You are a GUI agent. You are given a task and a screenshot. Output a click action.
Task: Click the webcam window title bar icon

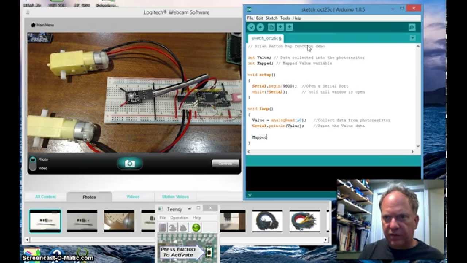28,12
